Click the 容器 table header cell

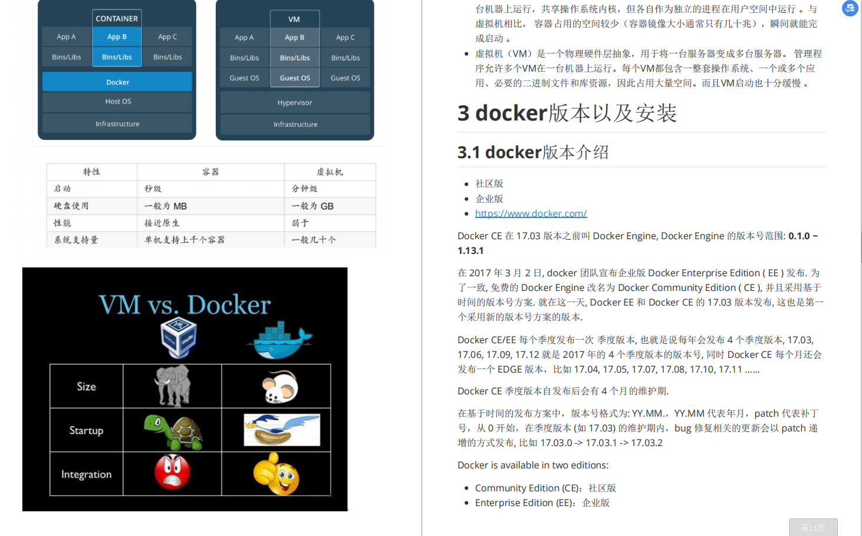211,172
